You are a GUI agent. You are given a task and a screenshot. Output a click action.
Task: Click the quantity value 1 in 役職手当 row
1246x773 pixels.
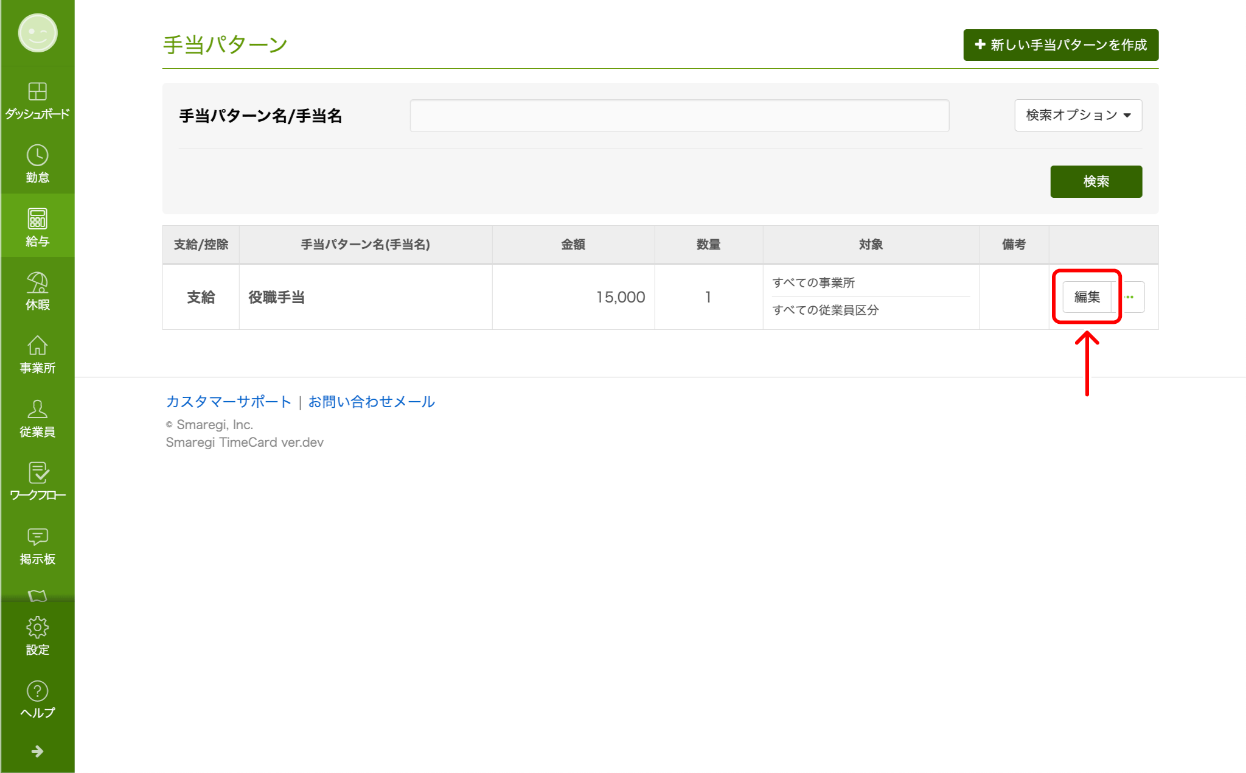(x=709, y=297)
